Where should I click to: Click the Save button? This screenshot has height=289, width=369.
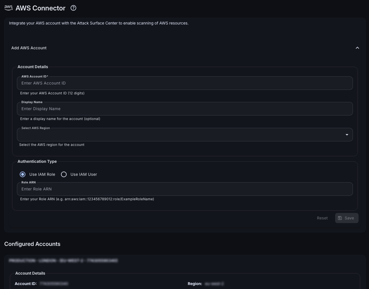pos(347,218)
